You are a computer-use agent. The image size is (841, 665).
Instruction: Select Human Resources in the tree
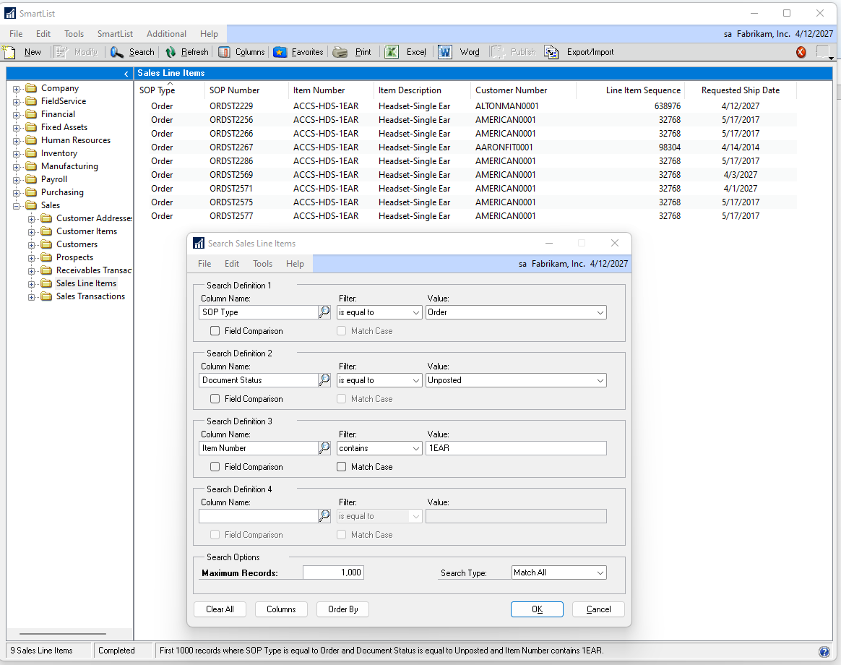coord(76,140)
